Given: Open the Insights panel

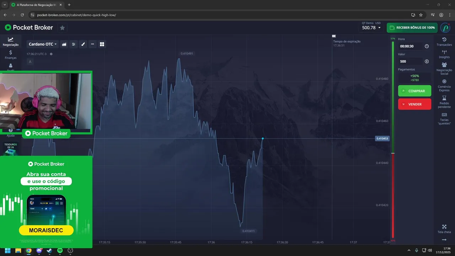Looking at the screenshot, I should [444, 54].
